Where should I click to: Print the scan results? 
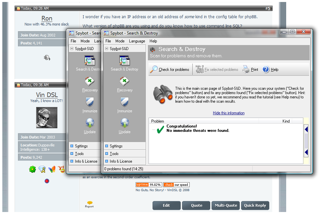coord(246,70)
